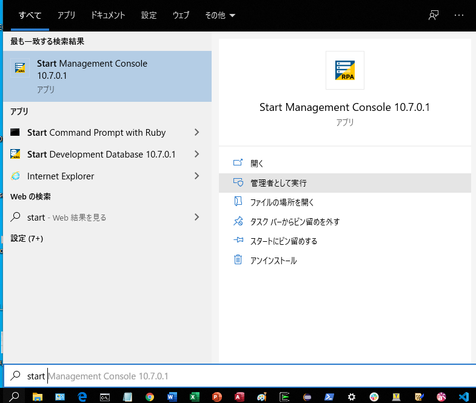Screen dimensions: 476x403
Task: Launch Google Chrome from taskbar
Action: pyautogui.click(x=150, y=396)
